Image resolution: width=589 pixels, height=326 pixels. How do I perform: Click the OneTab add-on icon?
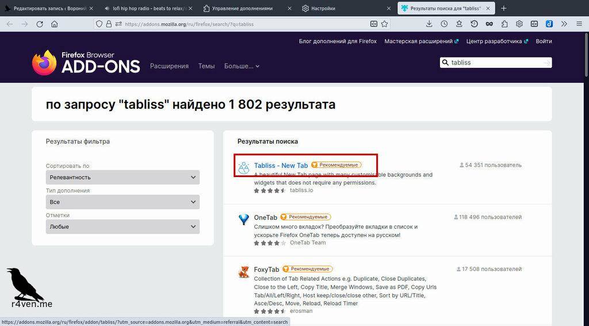tap(244, 219)
